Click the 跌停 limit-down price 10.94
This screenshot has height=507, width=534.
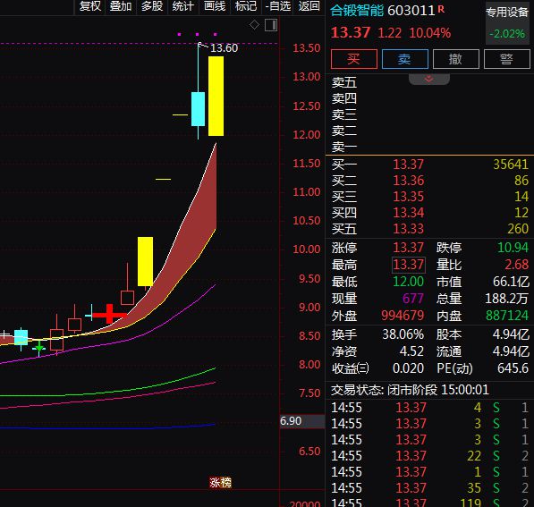pyautogui.click(x=513, y=248)
